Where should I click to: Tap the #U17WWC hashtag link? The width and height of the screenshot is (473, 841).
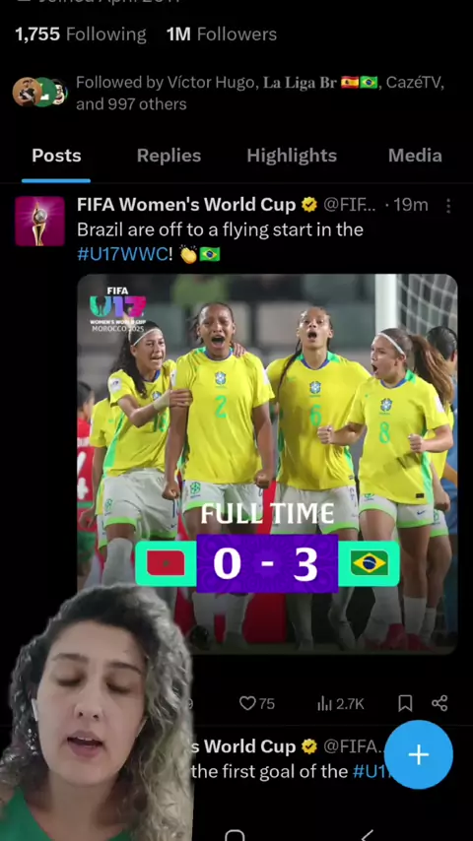(123, 254)
